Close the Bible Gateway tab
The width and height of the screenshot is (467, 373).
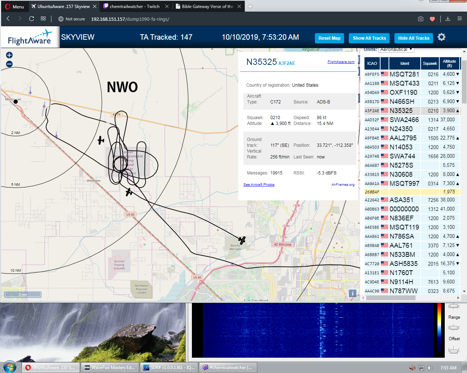(x=239, y=7)
